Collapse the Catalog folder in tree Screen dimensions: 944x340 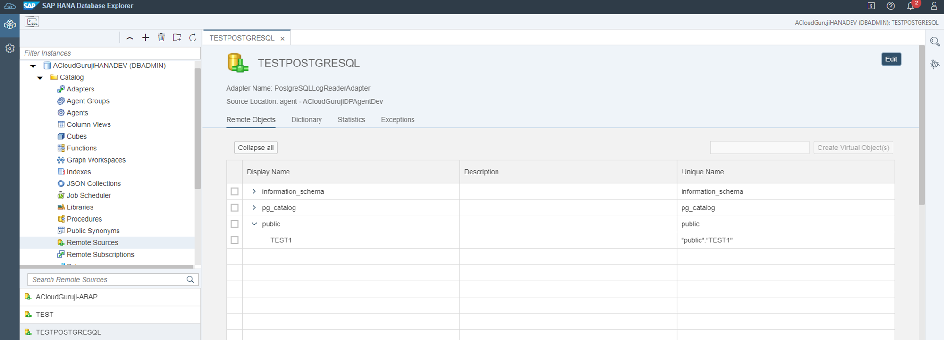pyautogui.click(x=40, y=78)
